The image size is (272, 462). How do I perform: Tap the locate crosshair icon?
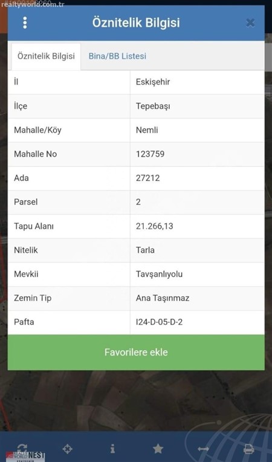(68, 449)
